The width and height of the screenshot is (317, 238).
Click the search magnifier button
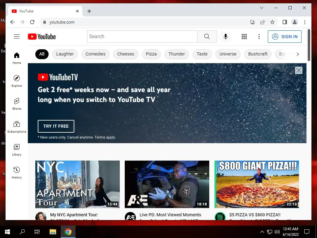click(x=207, y=37)
